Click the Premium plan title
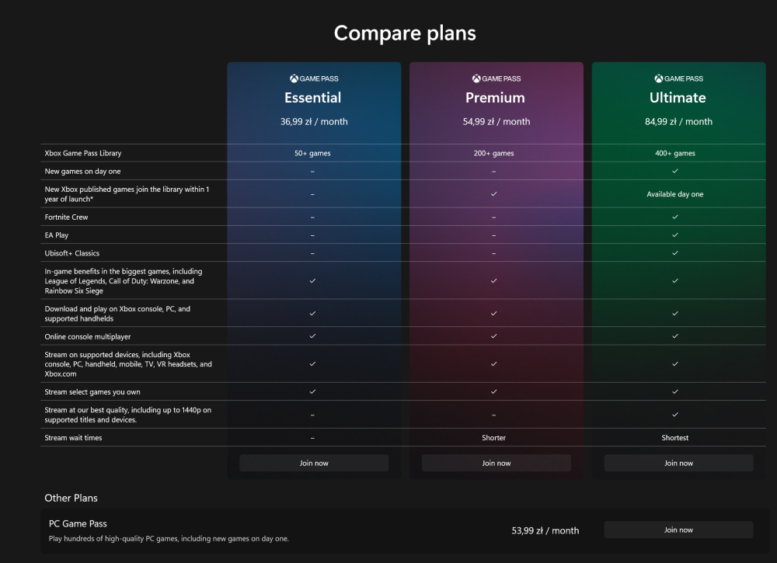 [x=495, y=98]
